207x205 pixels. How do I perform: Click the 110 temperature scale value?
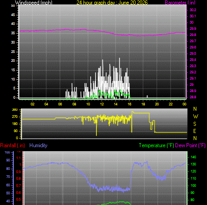(193, 178)
